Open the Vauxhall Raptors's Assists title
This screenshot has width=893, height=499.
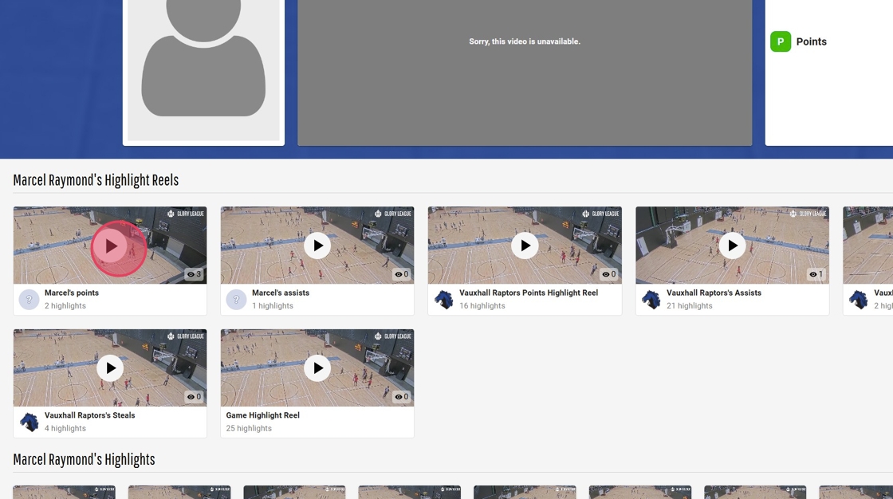[714, 293]
